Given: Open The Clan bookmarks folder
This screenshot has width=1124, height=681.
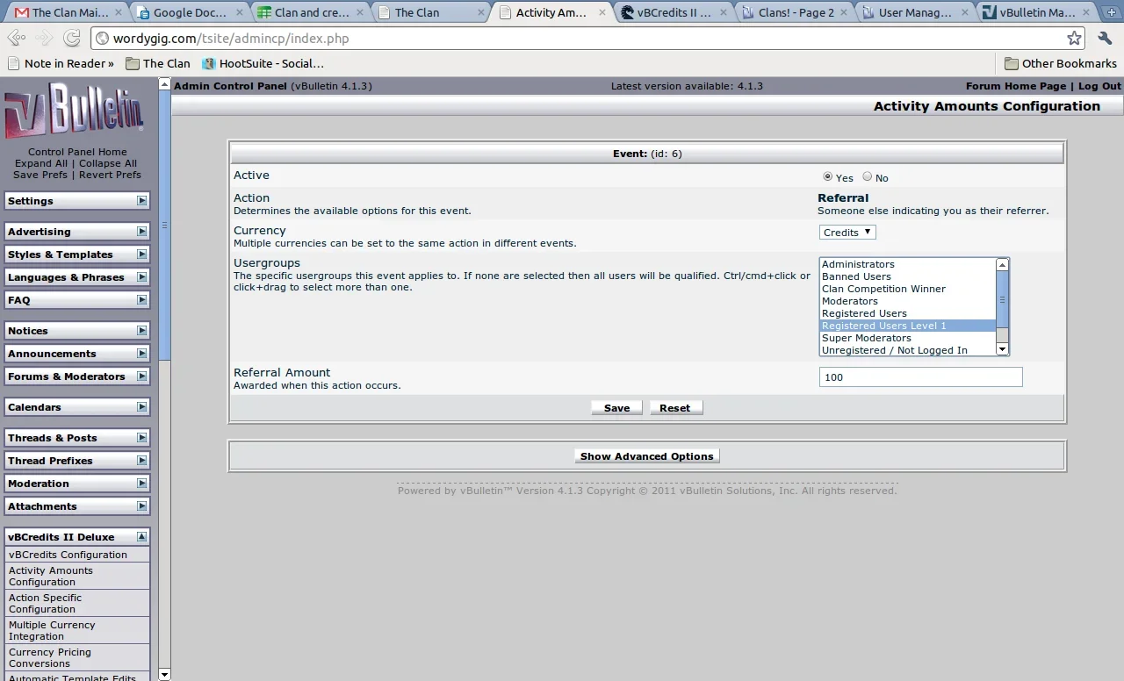Looking at the screenshot, I should (158, 63).
